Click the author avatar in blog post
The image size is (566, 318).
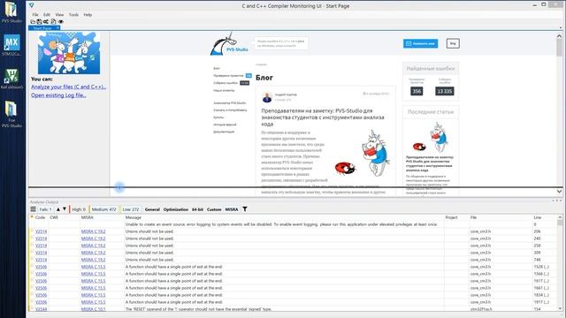pyautogui.click(x=267, y=97)
